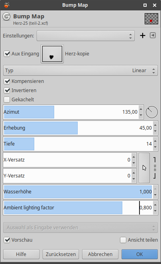
Task: Click the Herz-25 layer preview thumbnail
Action: tap(151, 19)
